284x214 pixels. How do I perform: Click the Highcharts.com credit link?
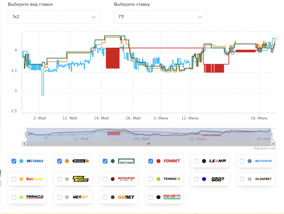(x=265, y=148)
